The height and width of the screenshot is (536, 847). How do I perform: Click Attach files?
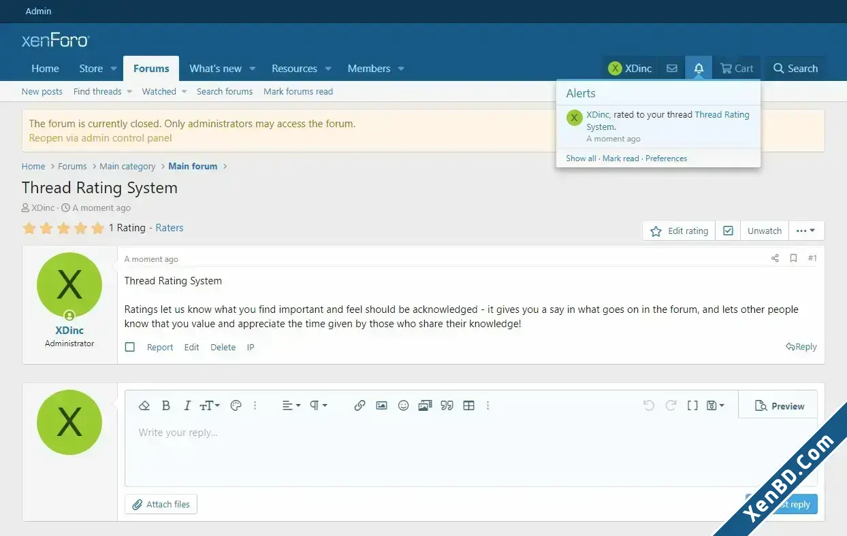[x=161, y=505]
